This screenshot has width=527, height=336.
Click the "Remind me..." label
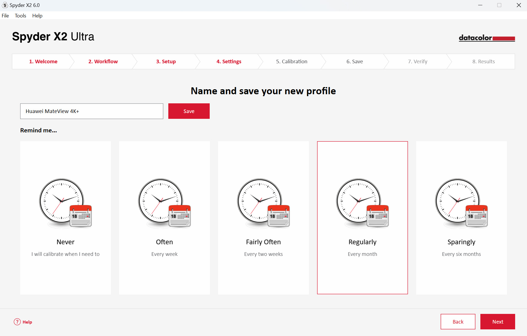(39, 130)
